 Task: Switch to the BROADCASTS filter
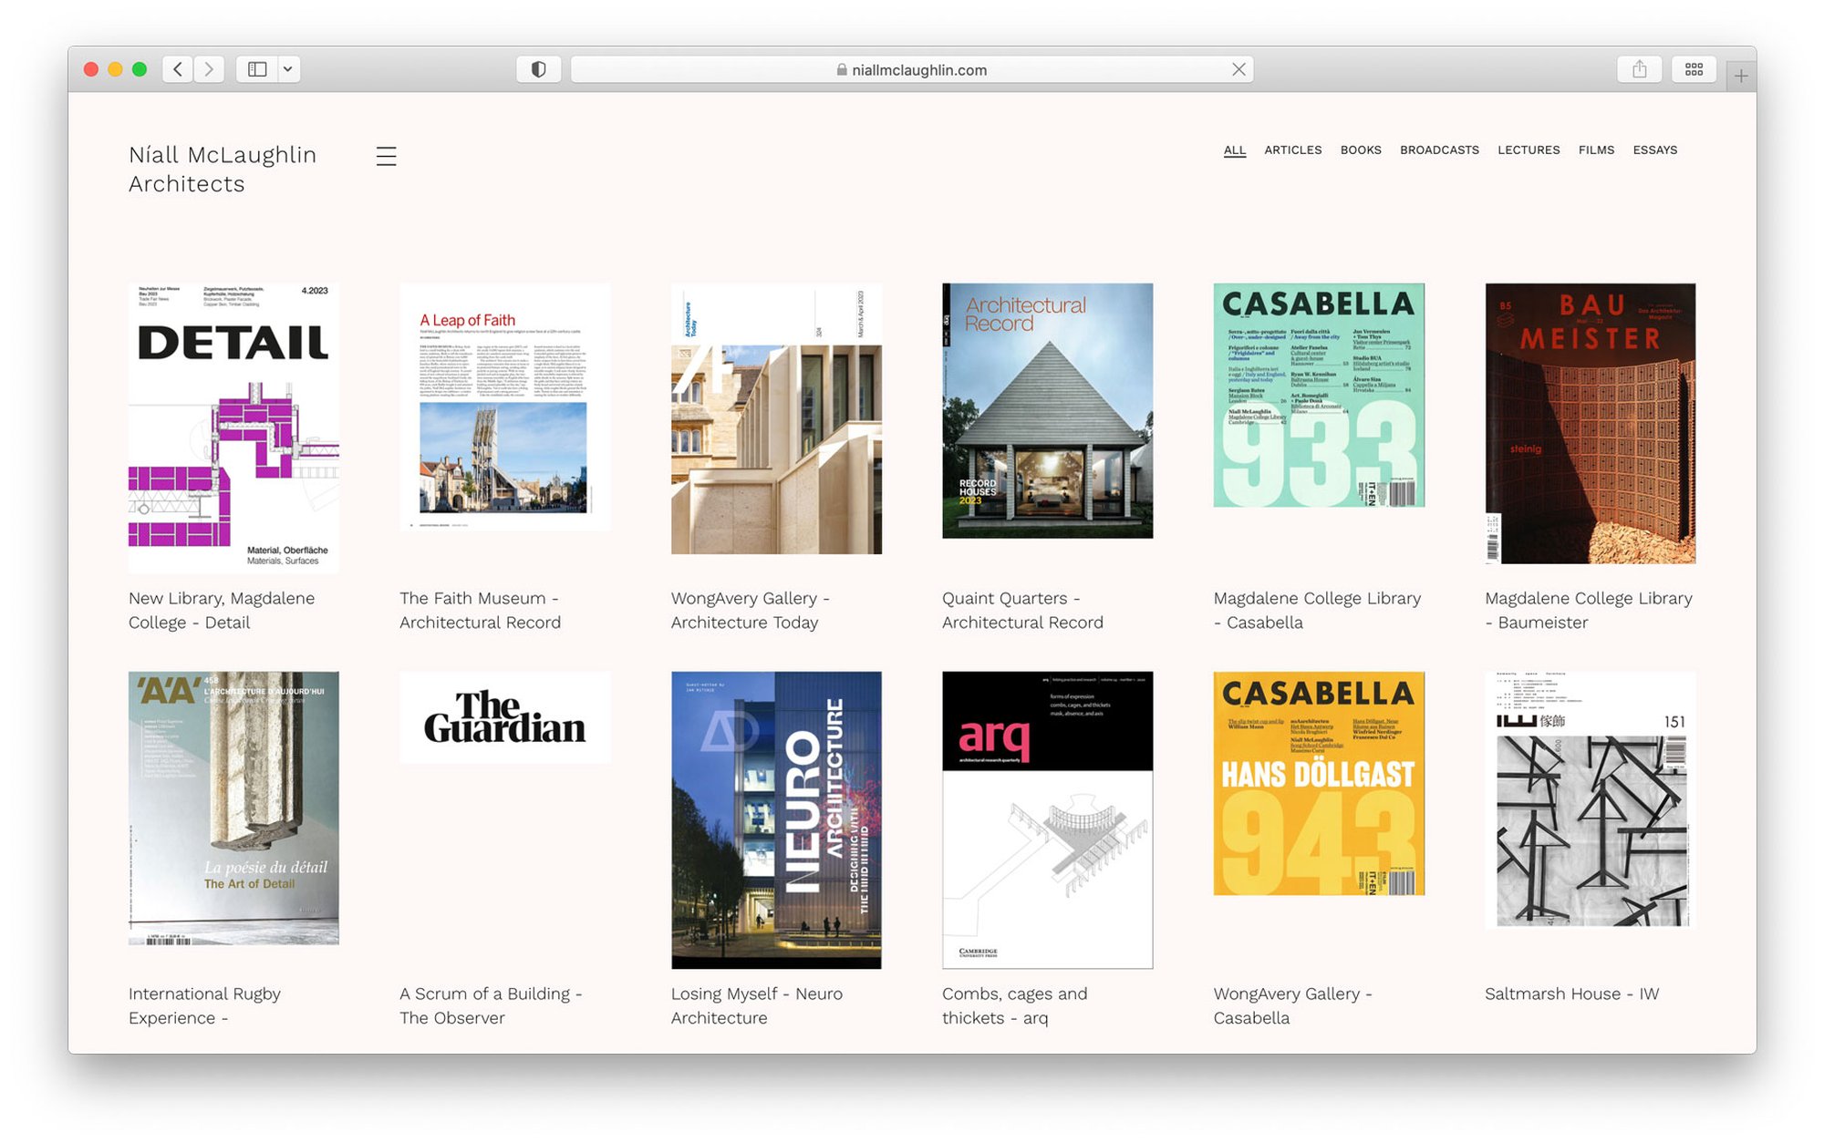(x=1439, y=149)
